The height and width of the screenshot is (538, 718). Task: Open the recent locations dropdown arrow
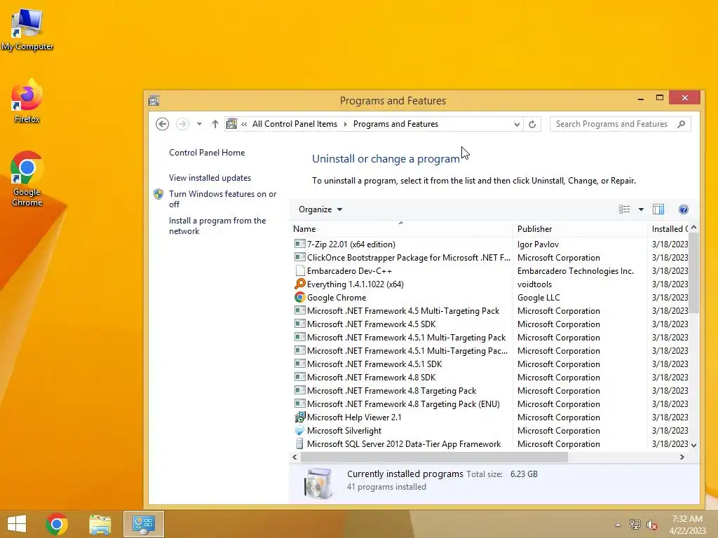click(x=199, y=124)
